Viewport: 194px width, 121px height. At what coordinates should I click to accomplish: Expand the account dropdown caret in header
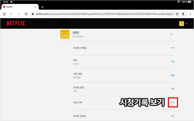pyautogui.click(x=187, y=24)
